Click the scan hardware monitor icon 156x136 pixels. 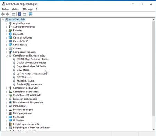(x=31, y=14)
